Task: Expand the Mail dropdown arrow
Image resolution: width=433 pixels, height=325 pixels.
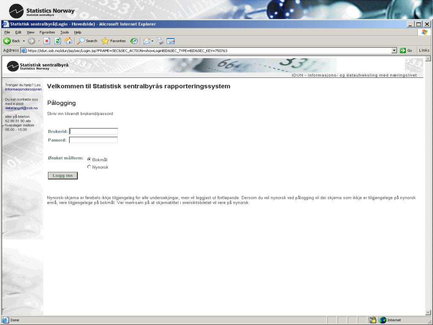Action: pos(152,41)
